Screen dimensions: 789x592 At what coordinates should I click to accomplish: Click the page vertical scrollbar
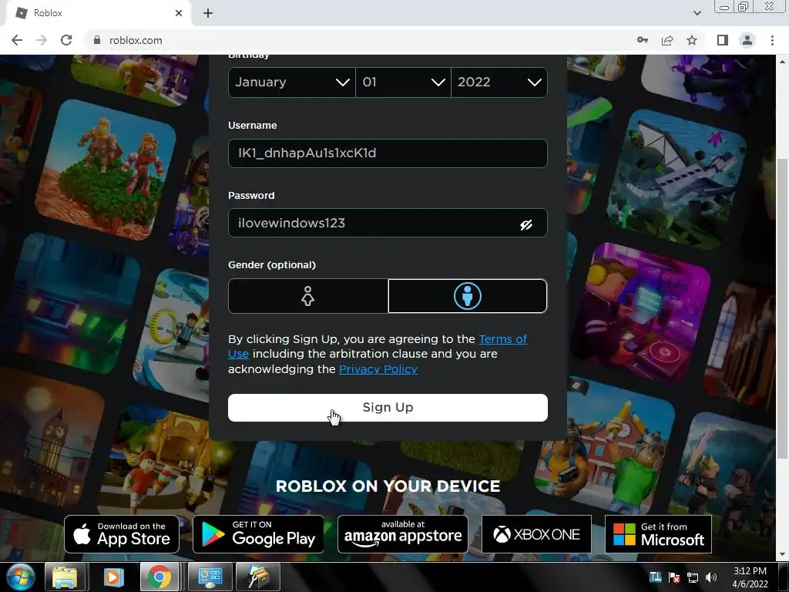pos(782,307)
